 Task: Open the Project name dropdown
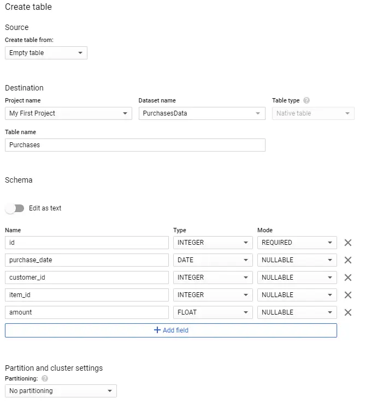tap(68, 113)
